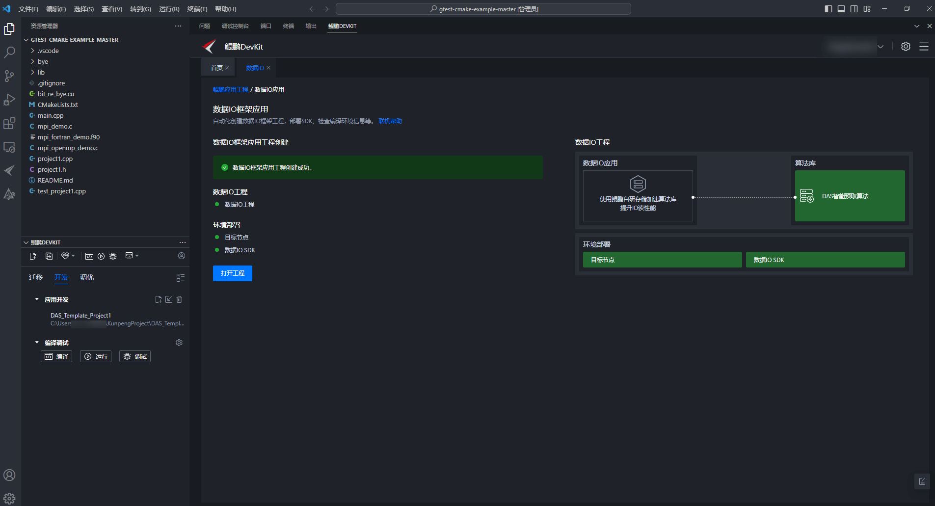Image resolution: width=935 pixels, height=506 pixels.
Task: Open the dropdown arrow next to monitor icon
Action: (x=137, y=256)
